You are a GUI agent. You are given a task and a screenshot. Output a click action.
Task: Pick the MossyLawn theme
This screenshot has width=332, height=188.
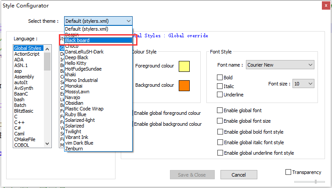[98, 92]
